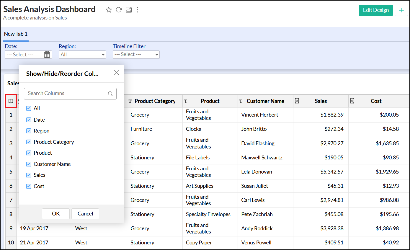Close the Show/Hide/Reorder Columns dialog
410x250 pixels.
[116, 73]
